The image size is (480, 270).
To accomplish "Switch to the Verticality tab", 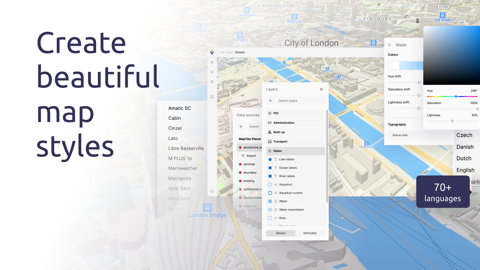I will 310,233.
